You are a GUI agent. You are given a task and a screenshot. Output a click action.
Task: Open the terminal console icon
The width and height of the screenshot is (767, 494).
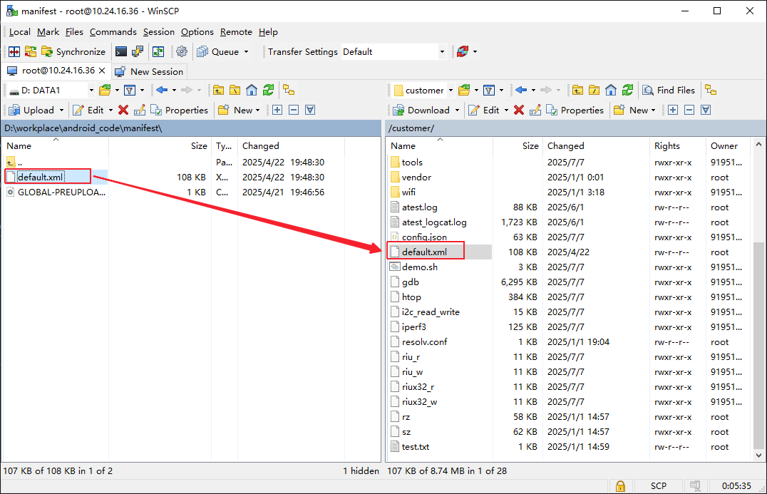(121, 51)
